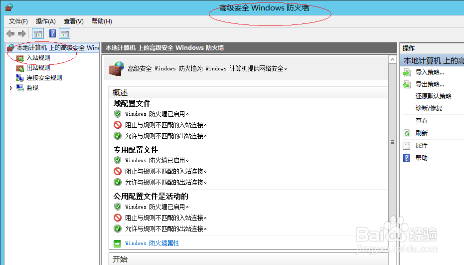This screenshot has height=265, width=464.
Task: Click the firewall app icon in title bar
Action: [9, 7]
